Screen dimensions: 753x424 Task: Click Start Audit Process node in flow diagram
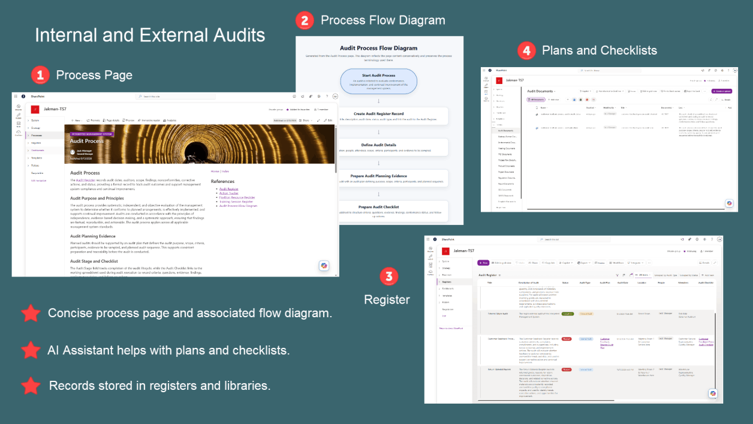(x=378, y=81)
